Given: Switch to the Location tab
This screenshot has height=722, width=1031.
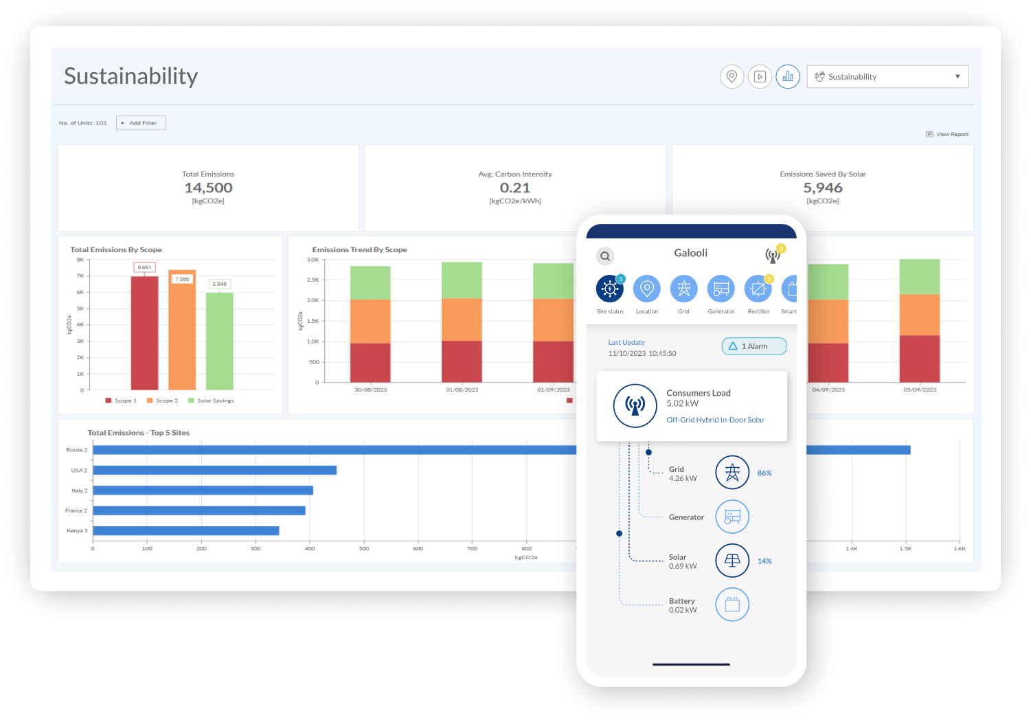Looking at the screenshot, I should pyautogui.click(x=646, y=289).
